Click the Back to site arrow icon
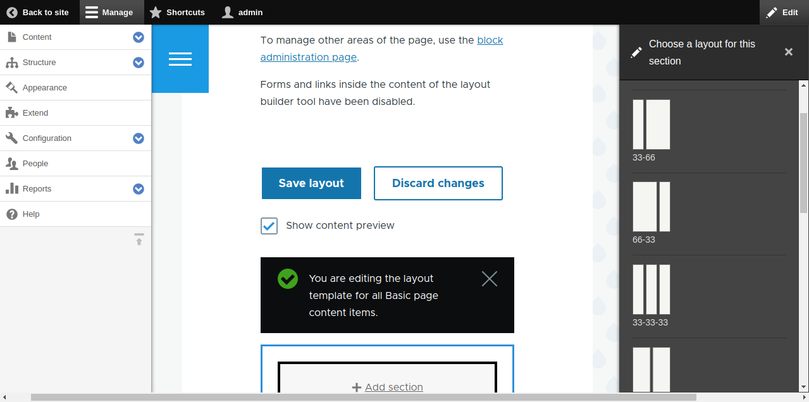 point(12,12)
